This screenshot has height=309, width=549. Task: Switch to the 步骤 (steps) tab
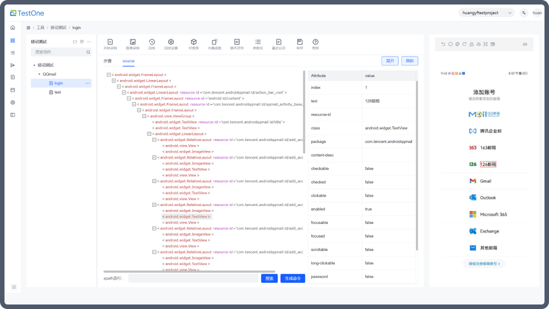point(107,61)
